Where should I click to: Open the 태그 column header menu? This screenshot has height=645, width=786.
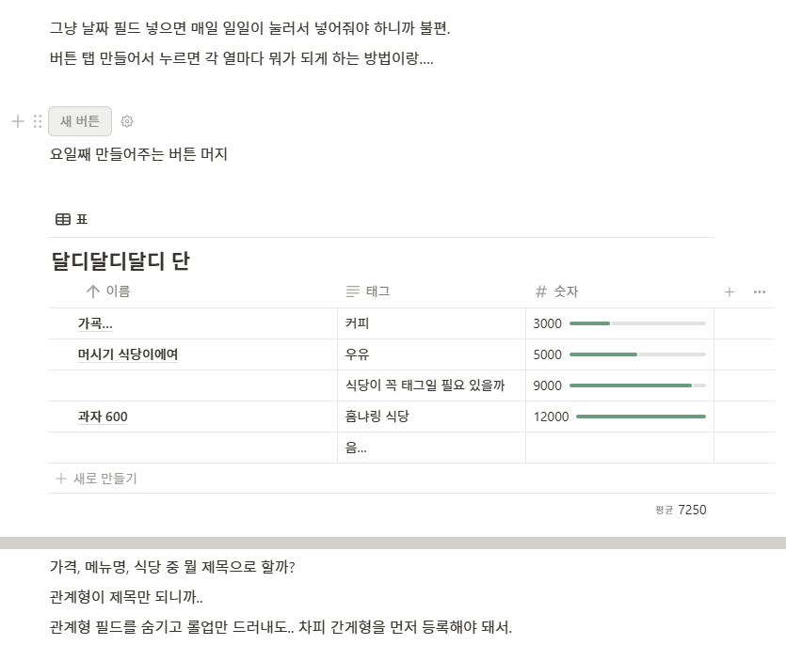coord(432,291)
